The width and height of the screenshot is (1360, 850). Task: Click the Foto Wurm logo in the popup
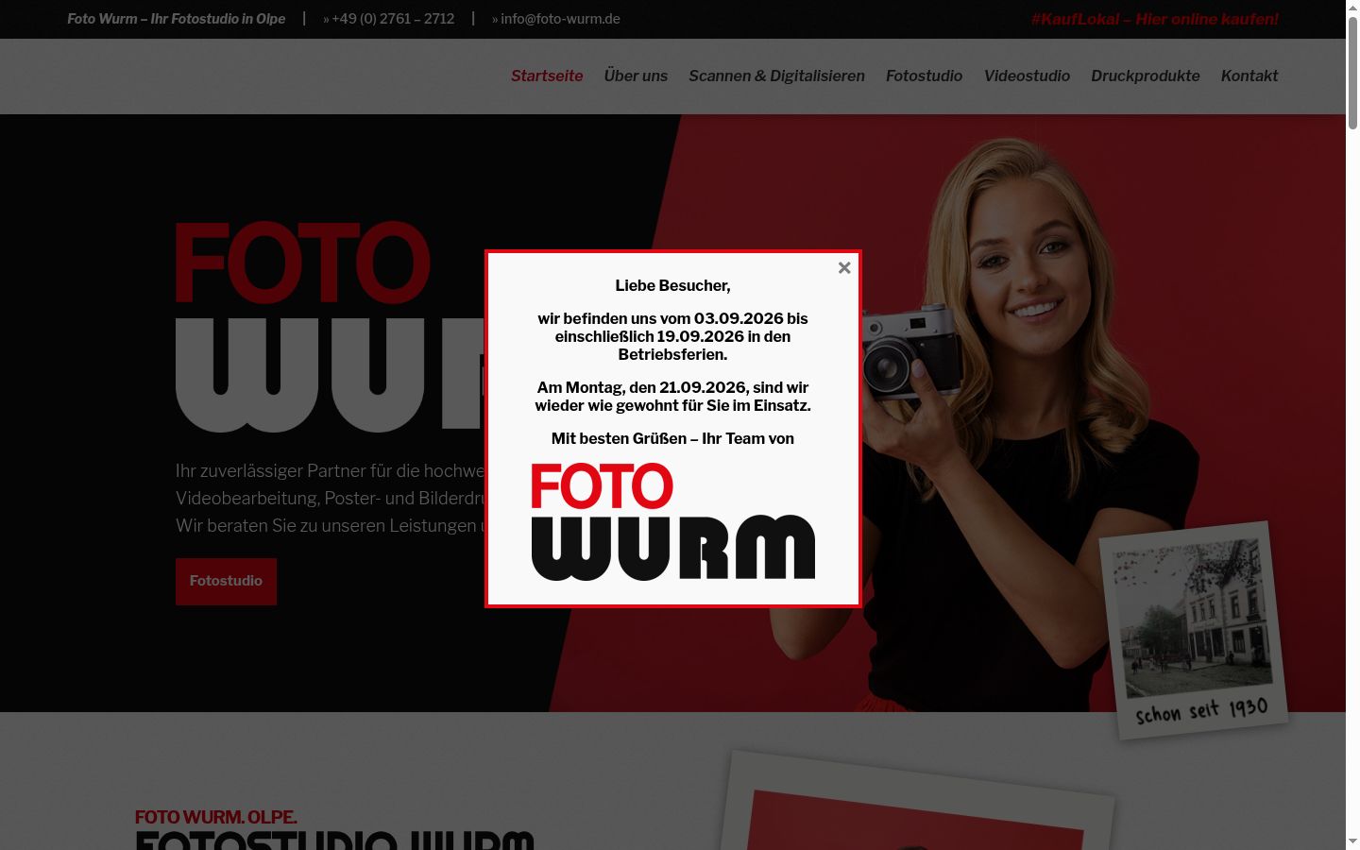point(672,521)
